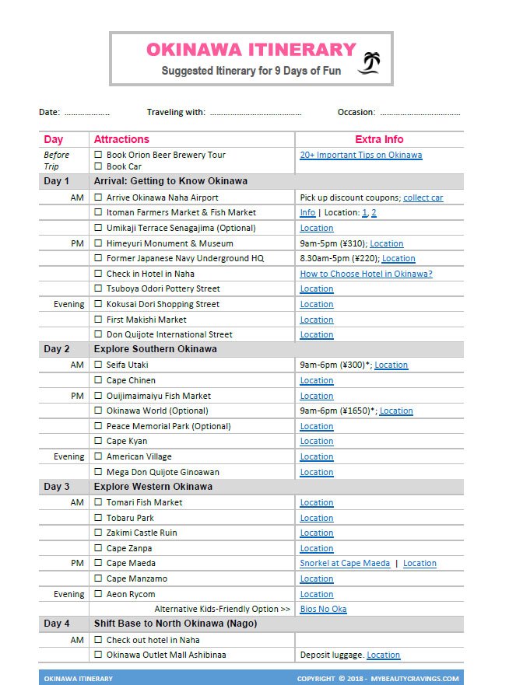The width and height of the screenshot is (509, 685).
Task: Open How to Choose Hotel in Okinawa link
Action: pos(366,274)
